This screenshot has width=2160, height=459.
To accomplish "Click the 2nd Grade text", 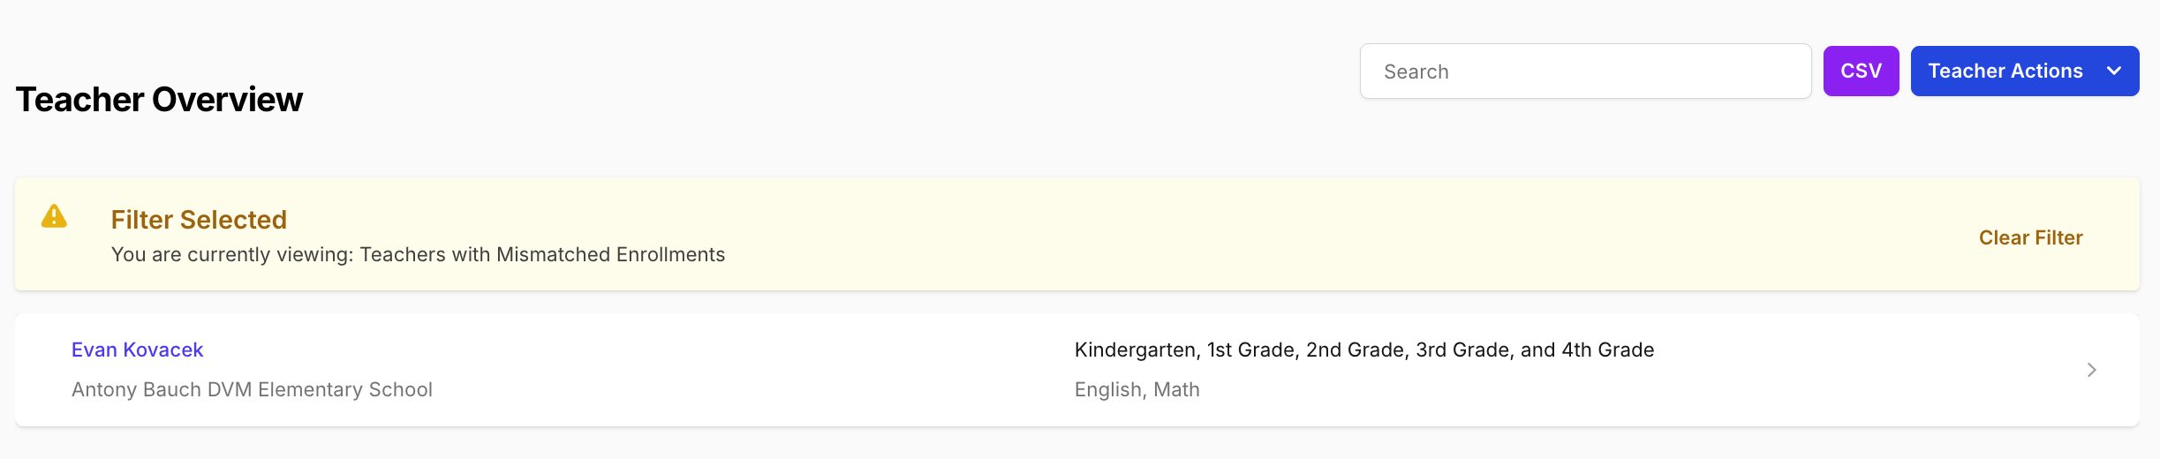I will click(1355, 350).
